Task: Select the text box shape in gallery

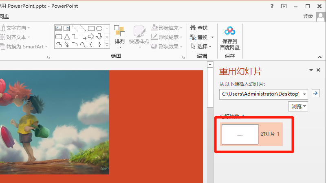Action: (x=59, y=28)
